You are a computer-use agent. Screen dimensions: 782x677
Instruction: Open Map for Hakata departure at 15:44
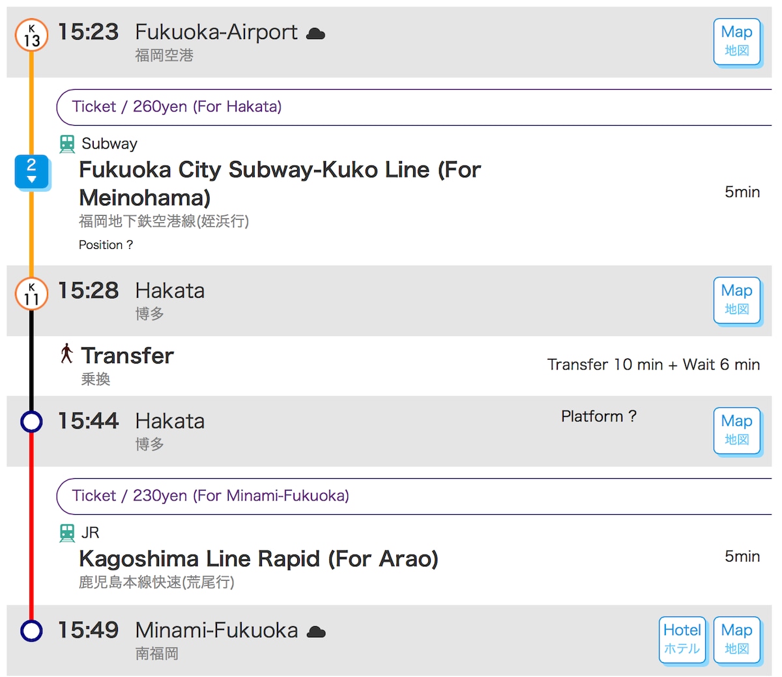737,430
